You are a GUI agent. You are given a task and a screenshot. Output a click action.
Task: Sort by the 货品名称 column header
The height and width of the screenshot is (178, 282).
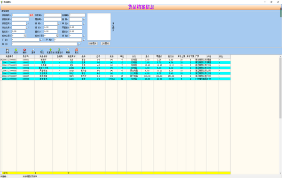click(43, 57)
